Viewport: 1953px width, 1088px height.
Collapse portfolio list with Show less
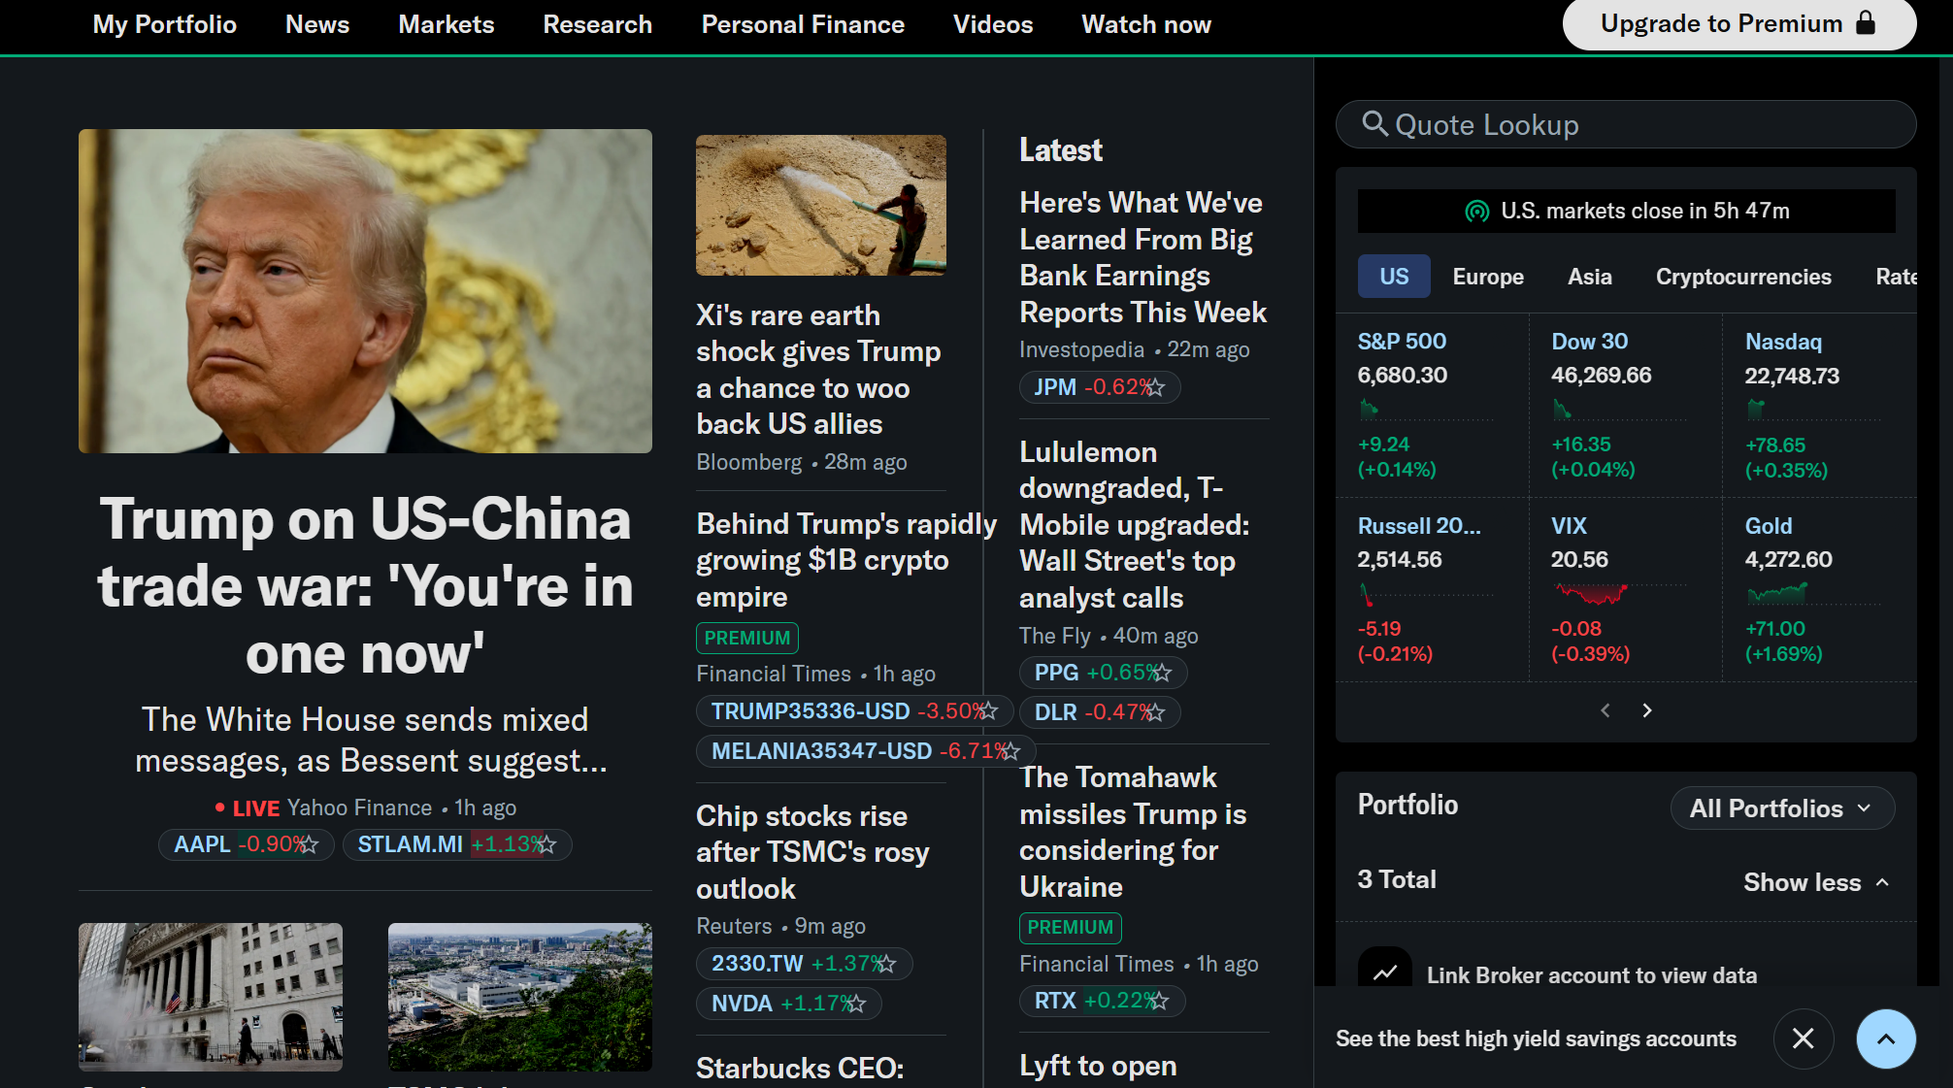pos(1815,882)
